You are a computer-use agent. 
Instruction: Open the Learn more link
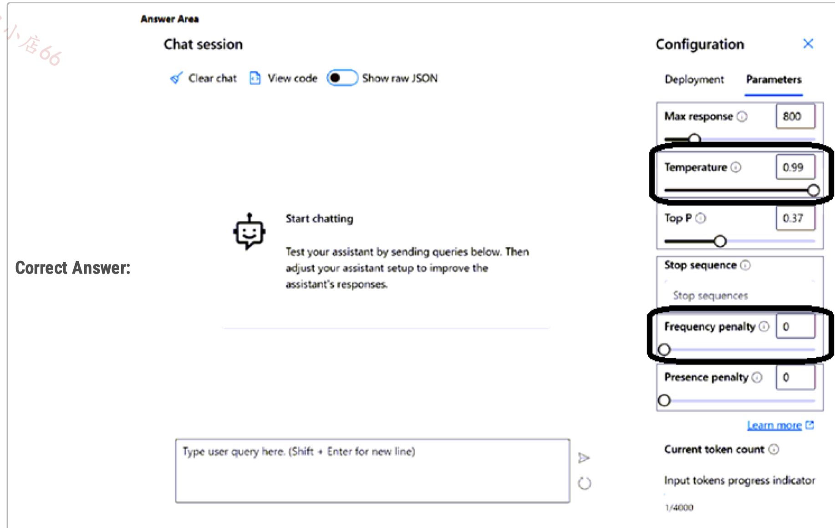[774, 426]
